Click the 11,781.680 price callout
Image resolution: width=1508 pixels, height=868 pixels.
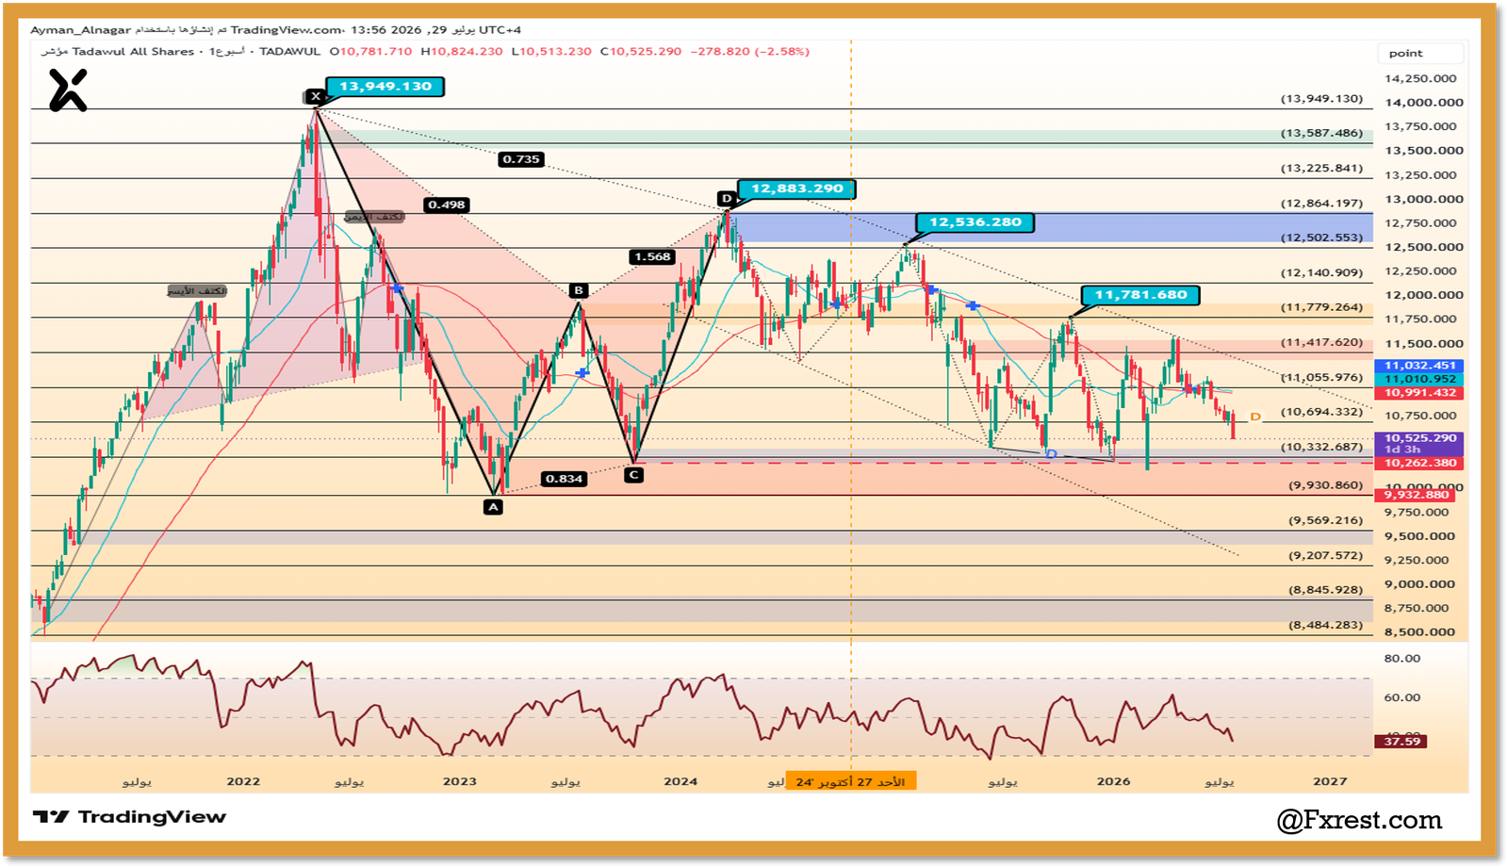[1140, 295]
